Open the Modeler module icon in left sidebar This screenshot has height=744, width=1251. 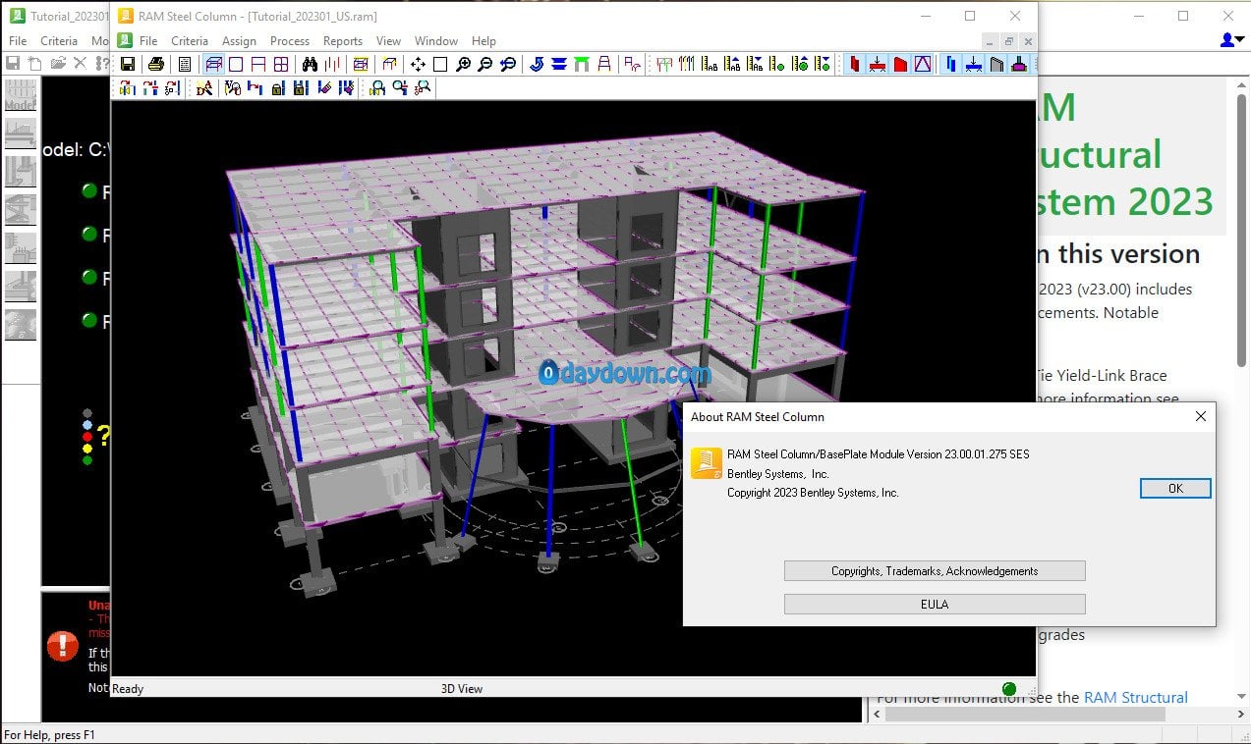[20, 96]
